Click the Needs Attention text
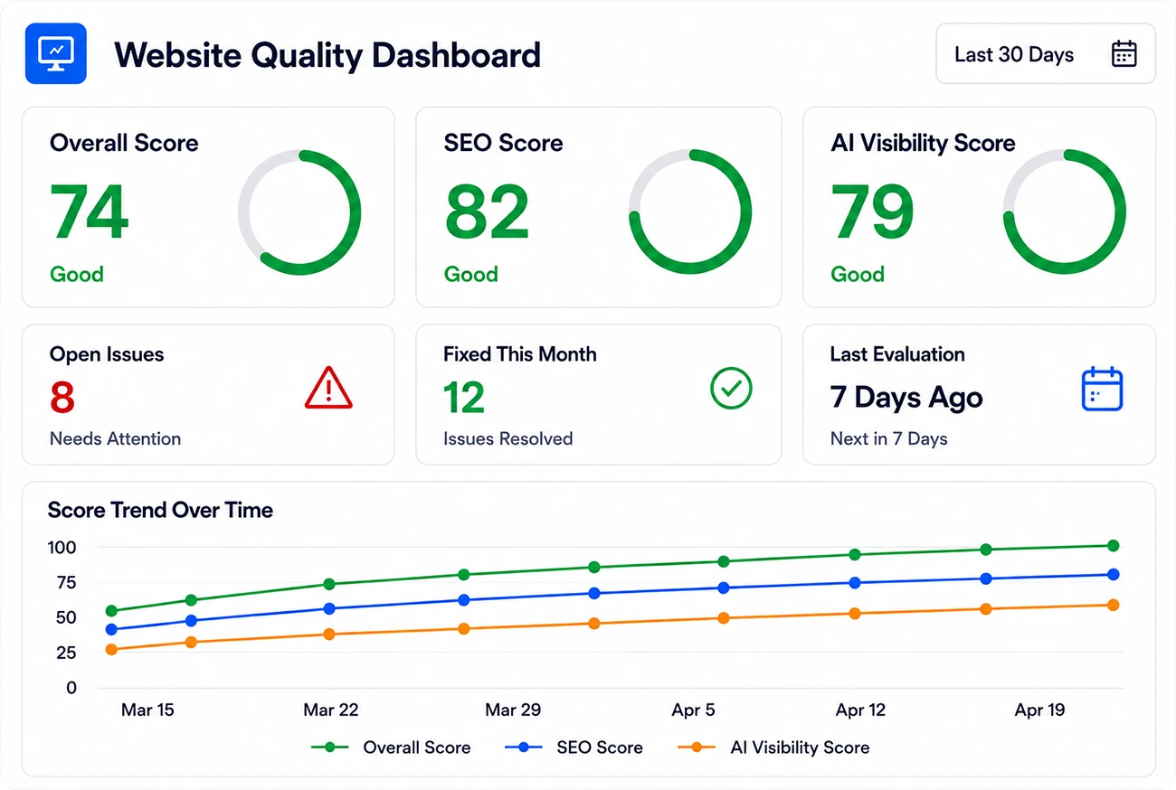The height and width of the screenshot is (790, 1176). tap(115, 439)
